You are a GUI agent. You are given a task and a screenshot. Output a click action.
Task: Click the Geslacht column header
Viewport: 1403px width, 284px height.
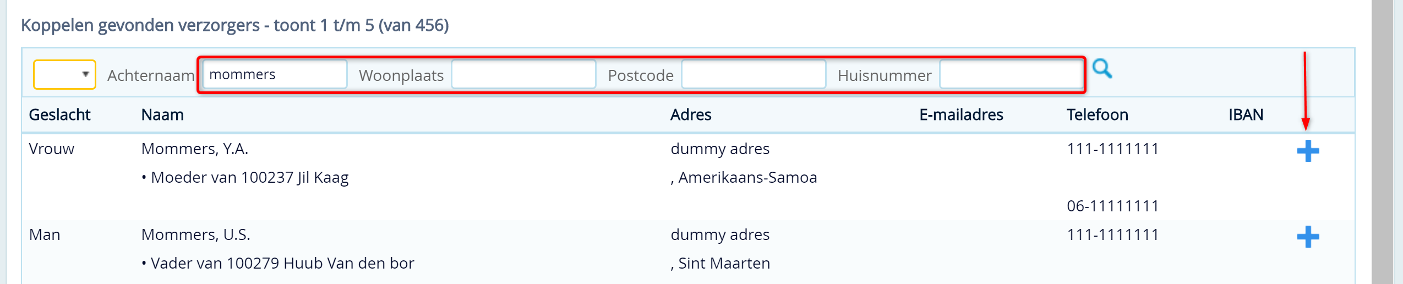tap(59, 114)
